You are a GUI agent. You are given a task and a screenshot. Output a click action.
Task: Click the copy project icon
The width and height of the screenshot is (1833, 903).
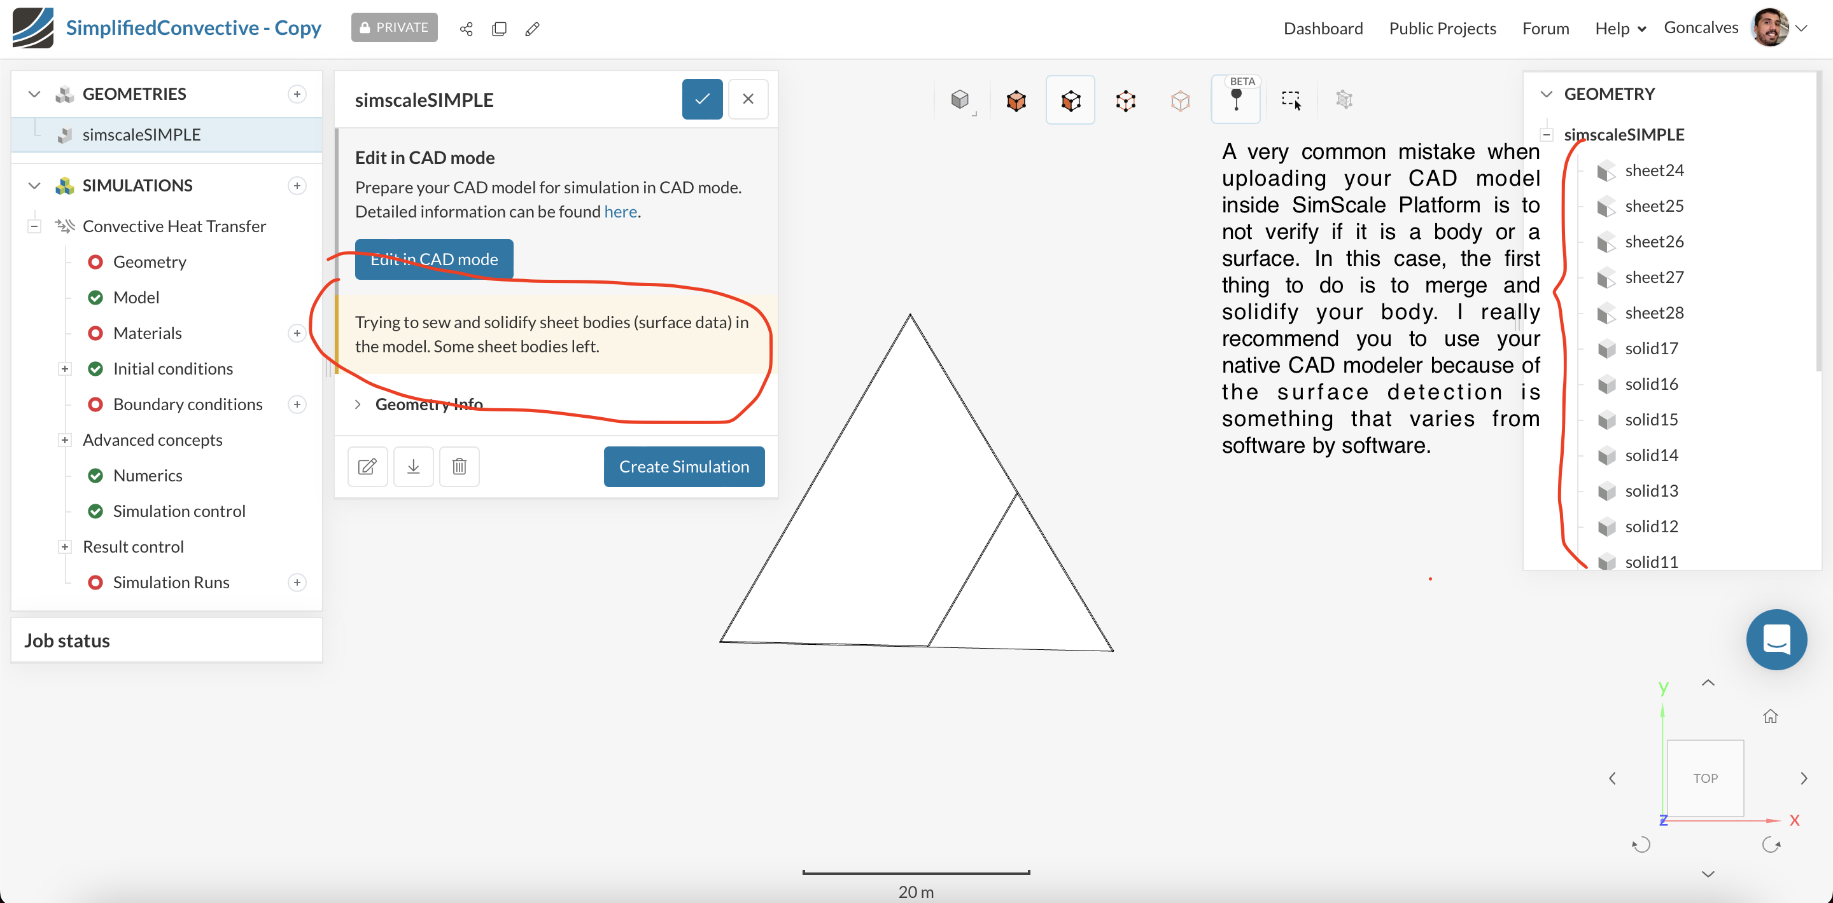coord(500,29)
